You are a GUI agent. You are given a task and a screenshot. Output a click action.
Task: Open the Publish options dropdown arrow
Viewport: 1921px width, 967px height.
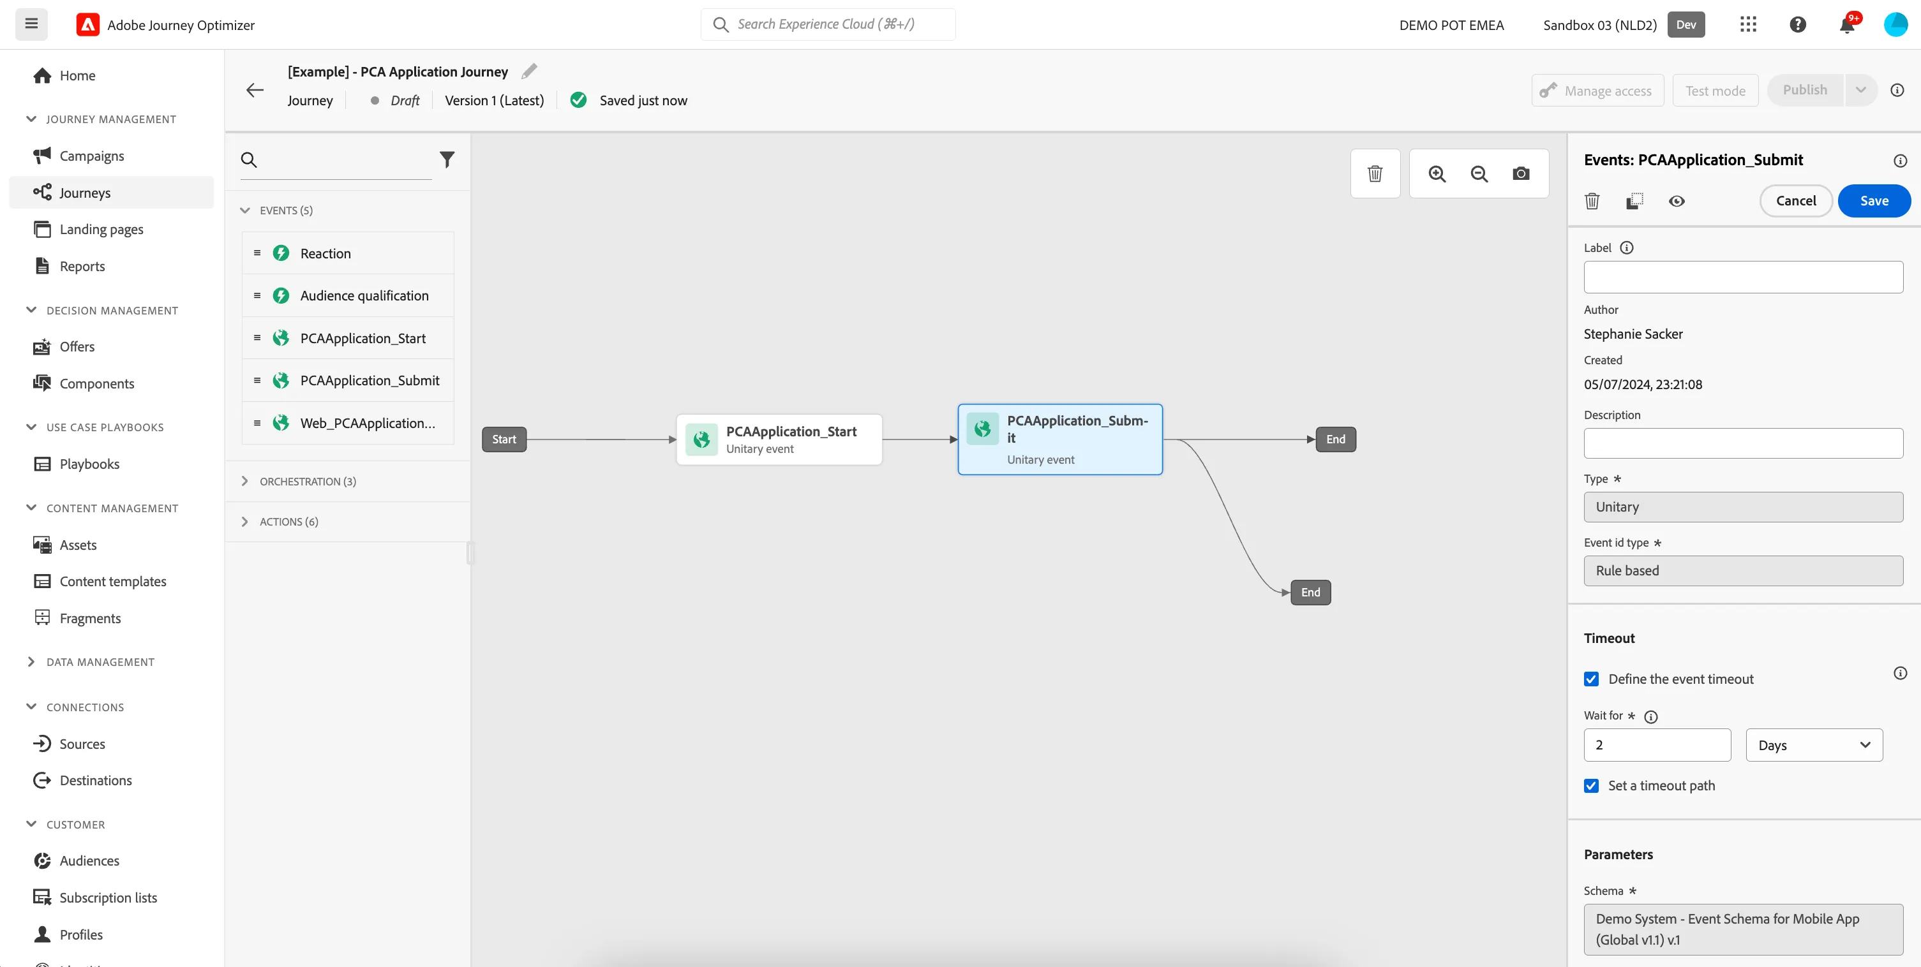pyautogui.click(x=1860, y=90)
